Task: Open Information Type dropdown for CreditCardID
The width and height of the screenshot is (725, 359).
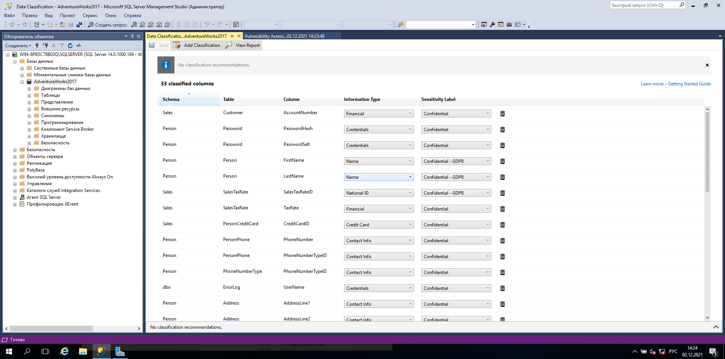Action: tap(379, 224)
